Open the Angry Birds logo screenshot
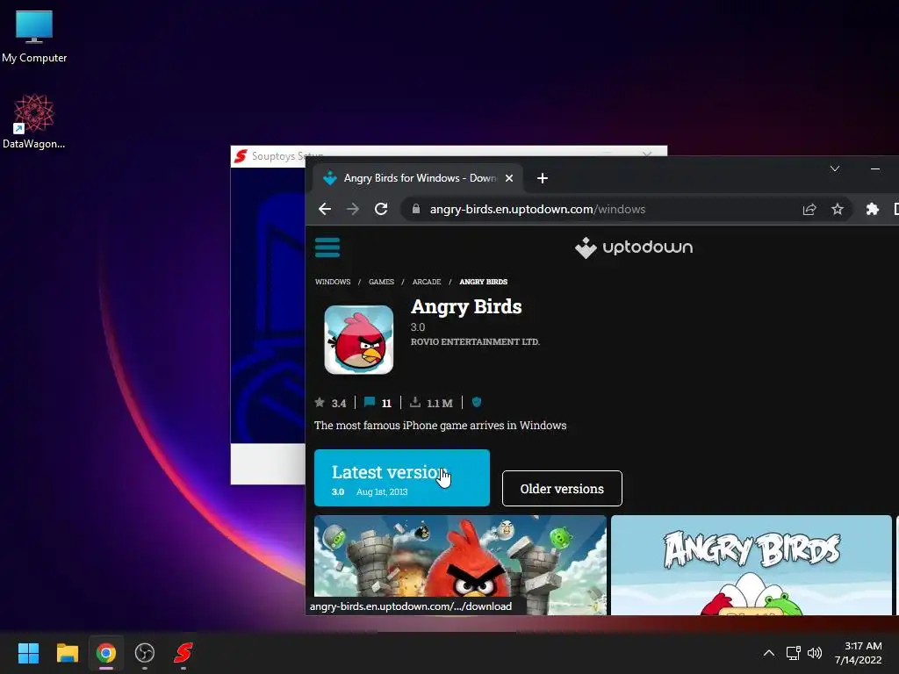Screen dimensions: 899x674 point(752,565)
